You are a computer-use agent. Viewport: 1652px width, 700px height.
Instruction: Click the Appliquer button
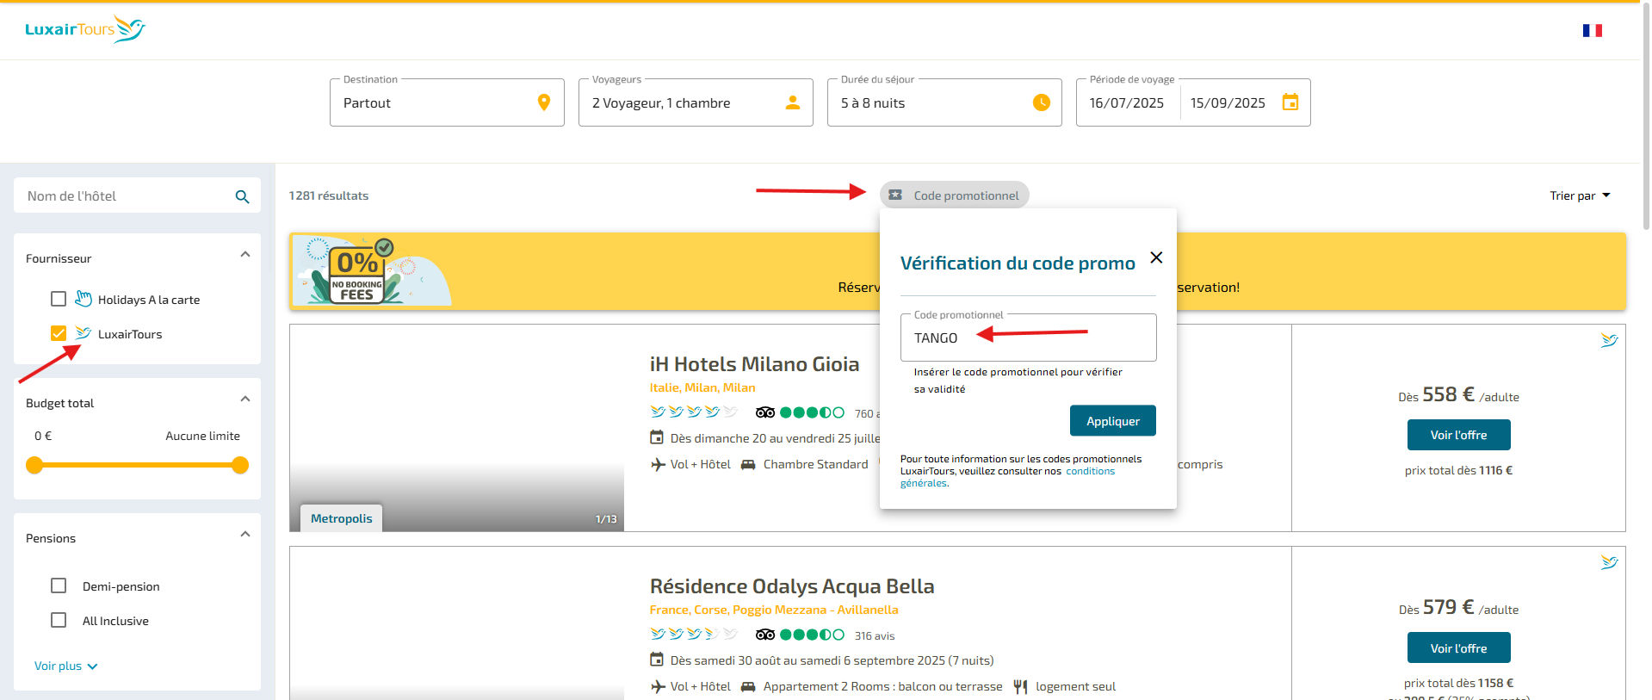click(x=1113, y=421)
